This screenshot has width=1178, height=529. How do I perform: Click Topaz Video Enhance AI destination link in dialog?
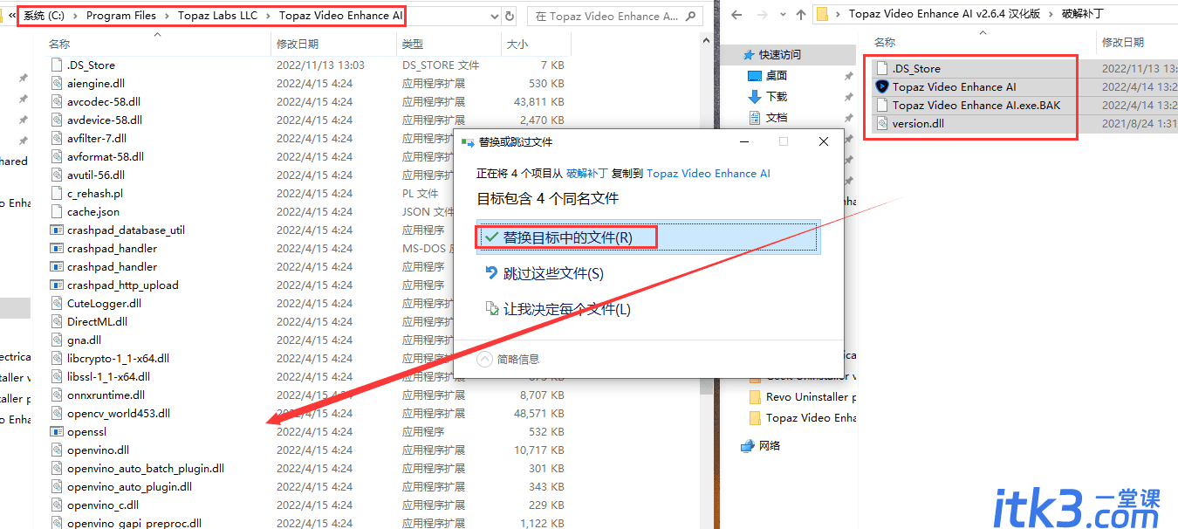pos(709,173)
